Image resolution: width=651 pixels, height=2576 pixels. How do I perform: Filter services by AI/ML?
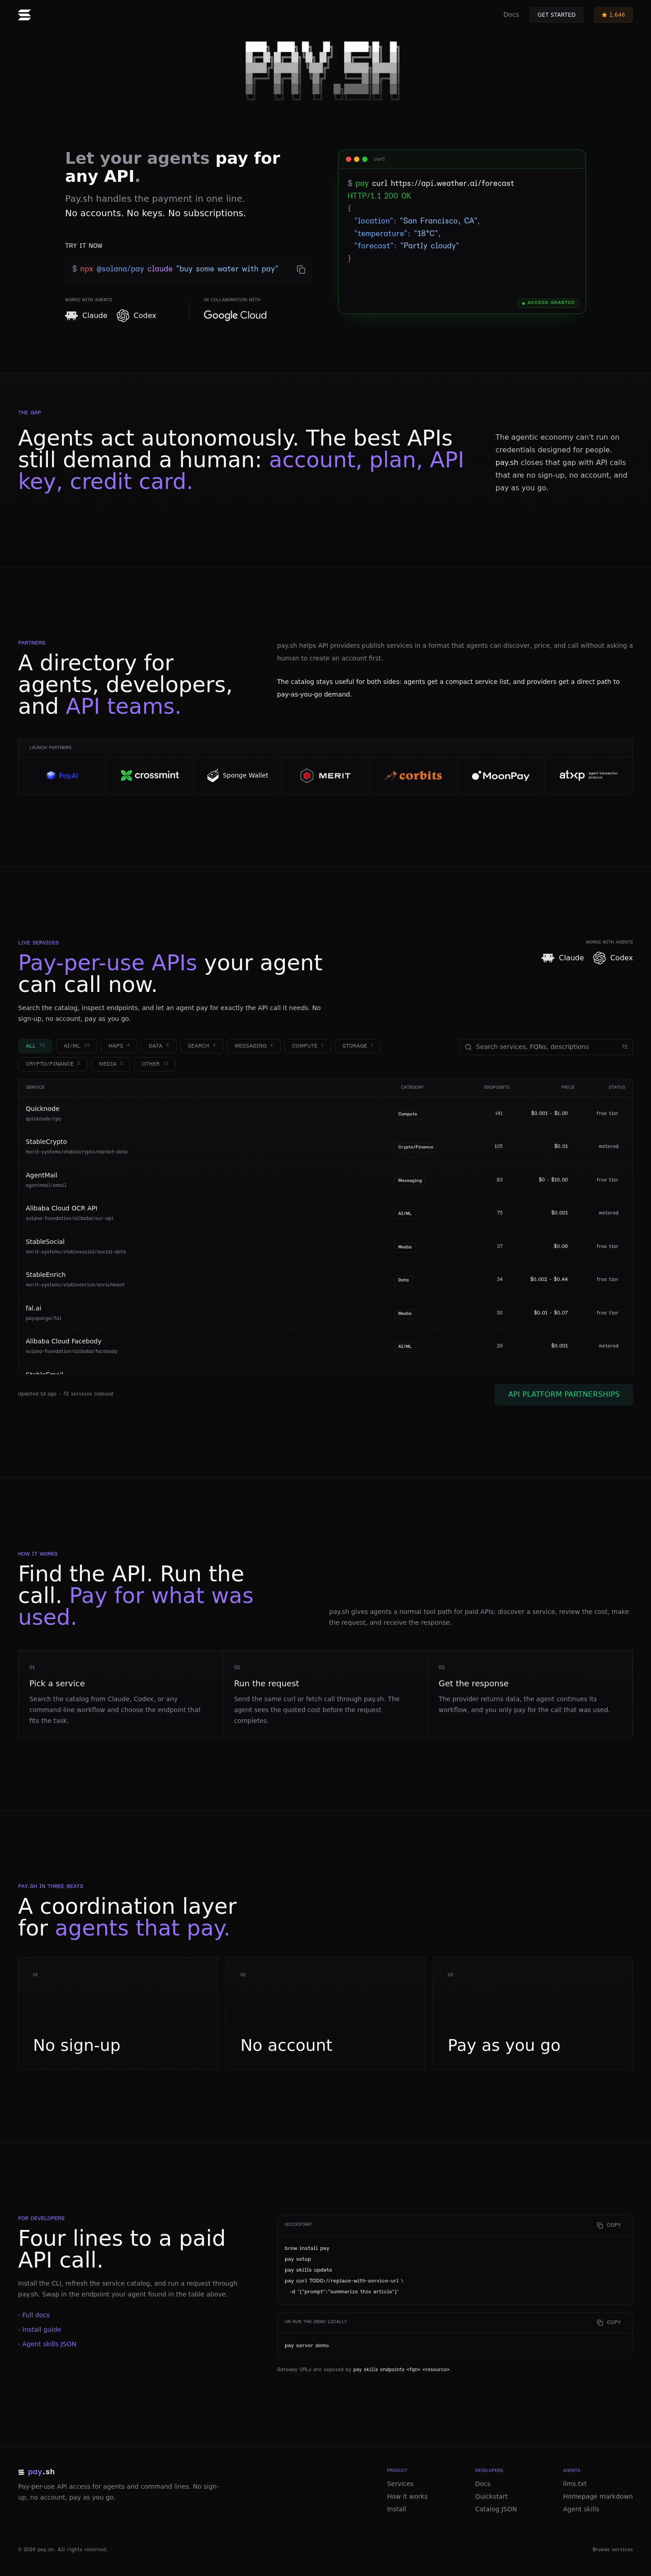76,1046
